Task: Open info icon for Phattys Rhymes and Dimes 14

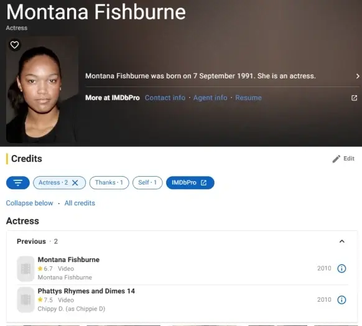Action: pyautogui.click(x=341, y=300)
